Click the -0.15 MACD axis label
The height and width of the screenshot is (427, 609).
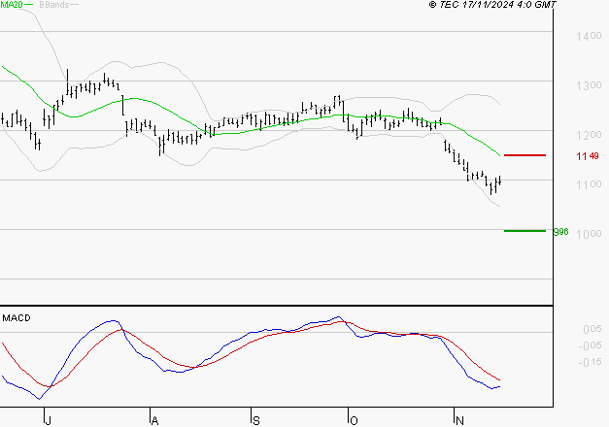pyautogui.click(x=590, y=362)
